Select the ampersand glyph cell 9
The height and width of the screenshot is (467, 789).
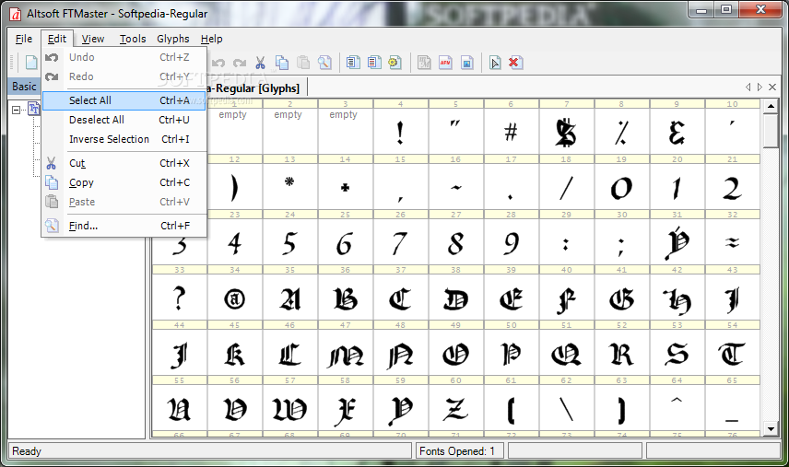point(677,131)
